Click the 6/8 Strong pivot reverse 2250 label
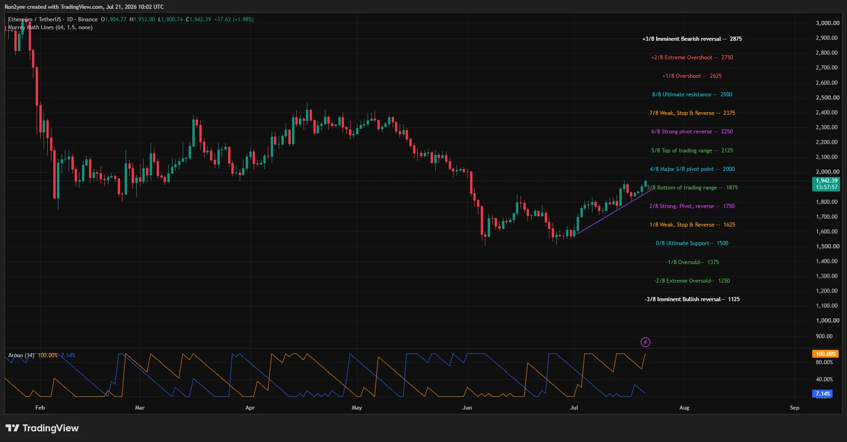 pos(692,132)
